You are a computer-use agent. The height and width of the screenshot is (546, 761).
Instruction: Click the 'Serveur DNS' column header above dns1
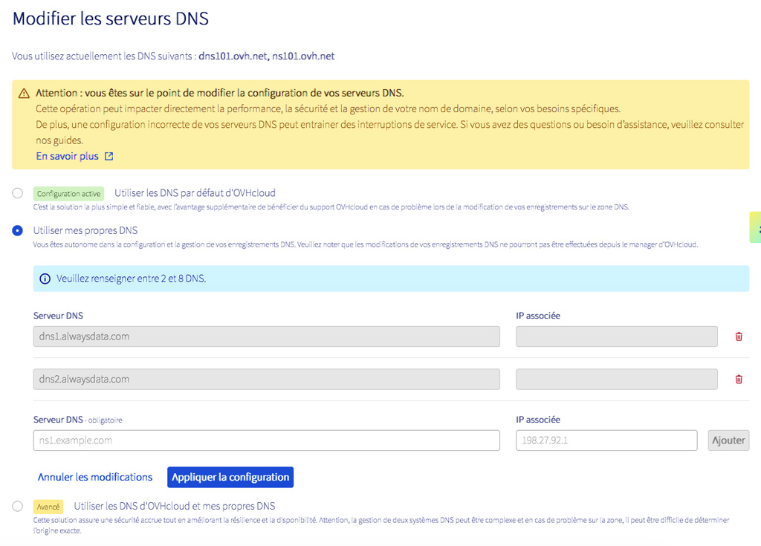58,316
